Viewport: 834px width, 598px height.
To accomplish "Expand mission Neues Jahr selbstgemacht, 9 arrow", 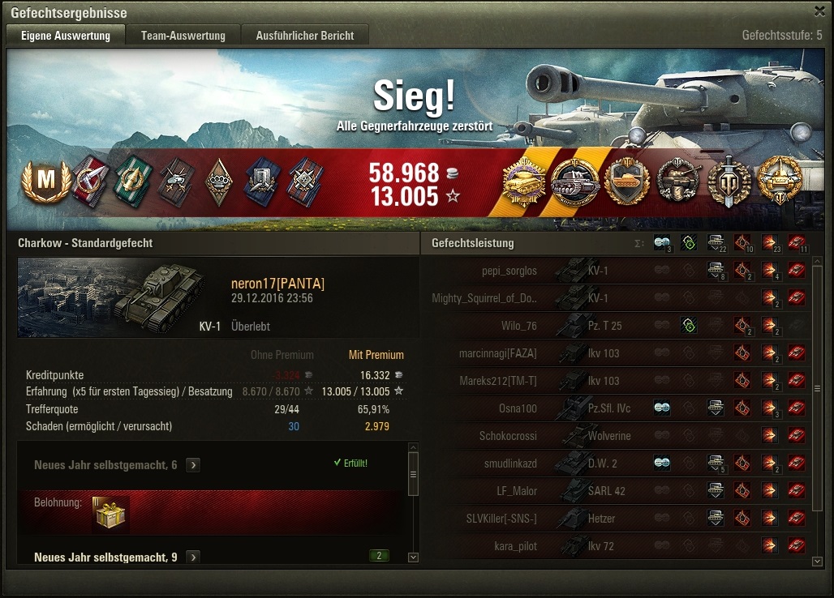I will 193,557.
